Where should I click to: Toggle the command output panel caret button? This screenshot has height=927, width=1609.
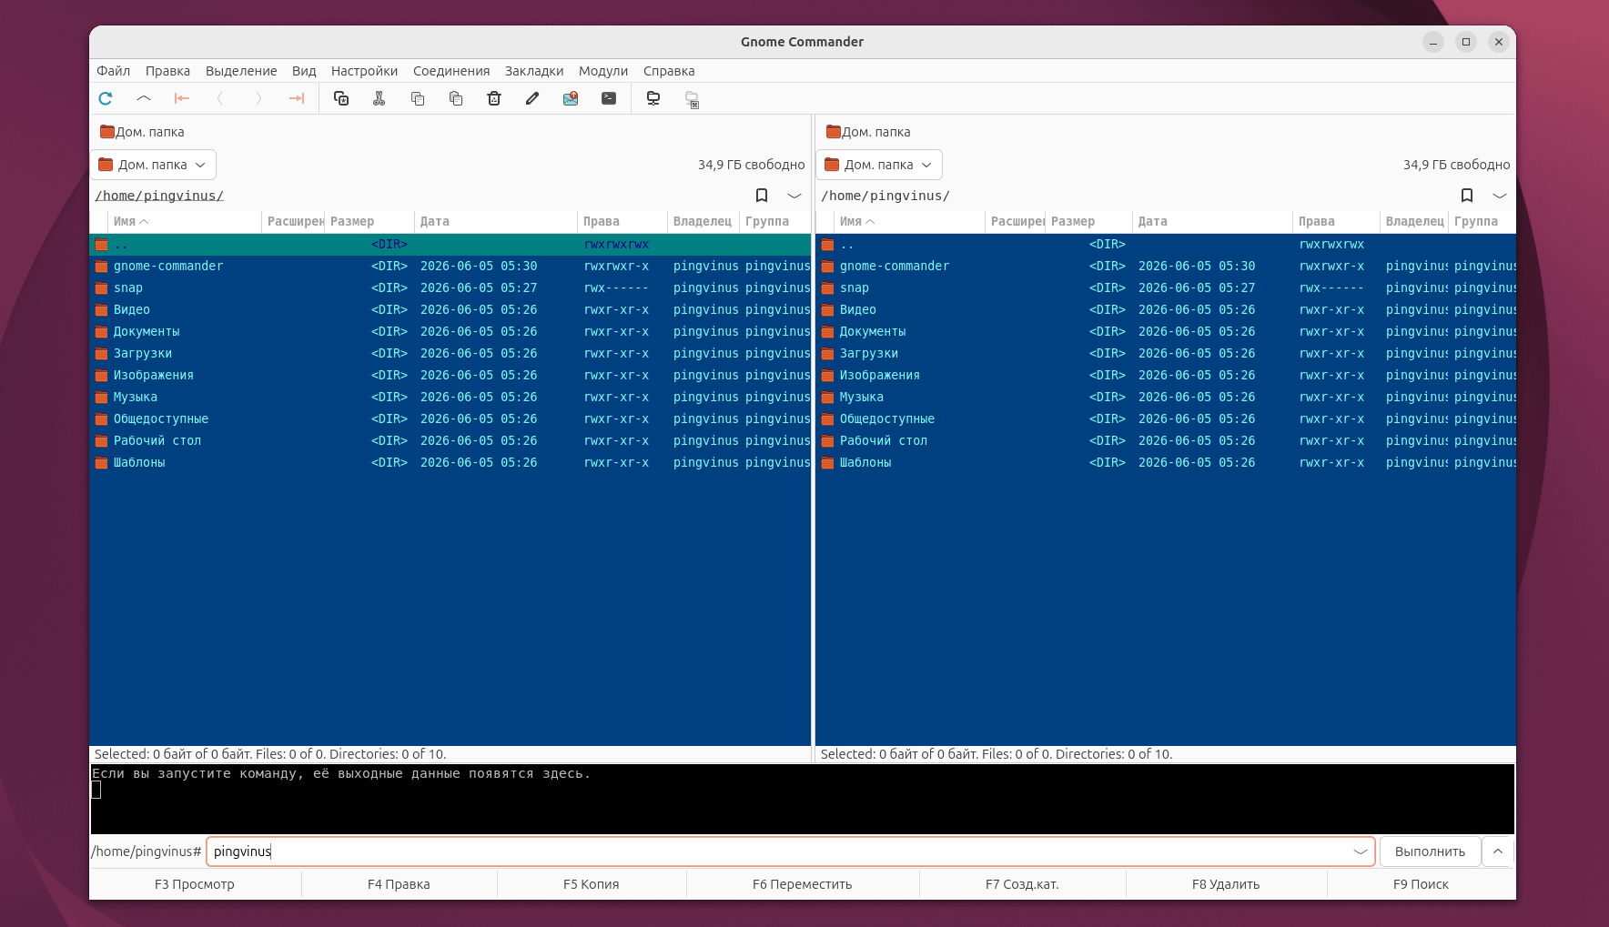1498,851
